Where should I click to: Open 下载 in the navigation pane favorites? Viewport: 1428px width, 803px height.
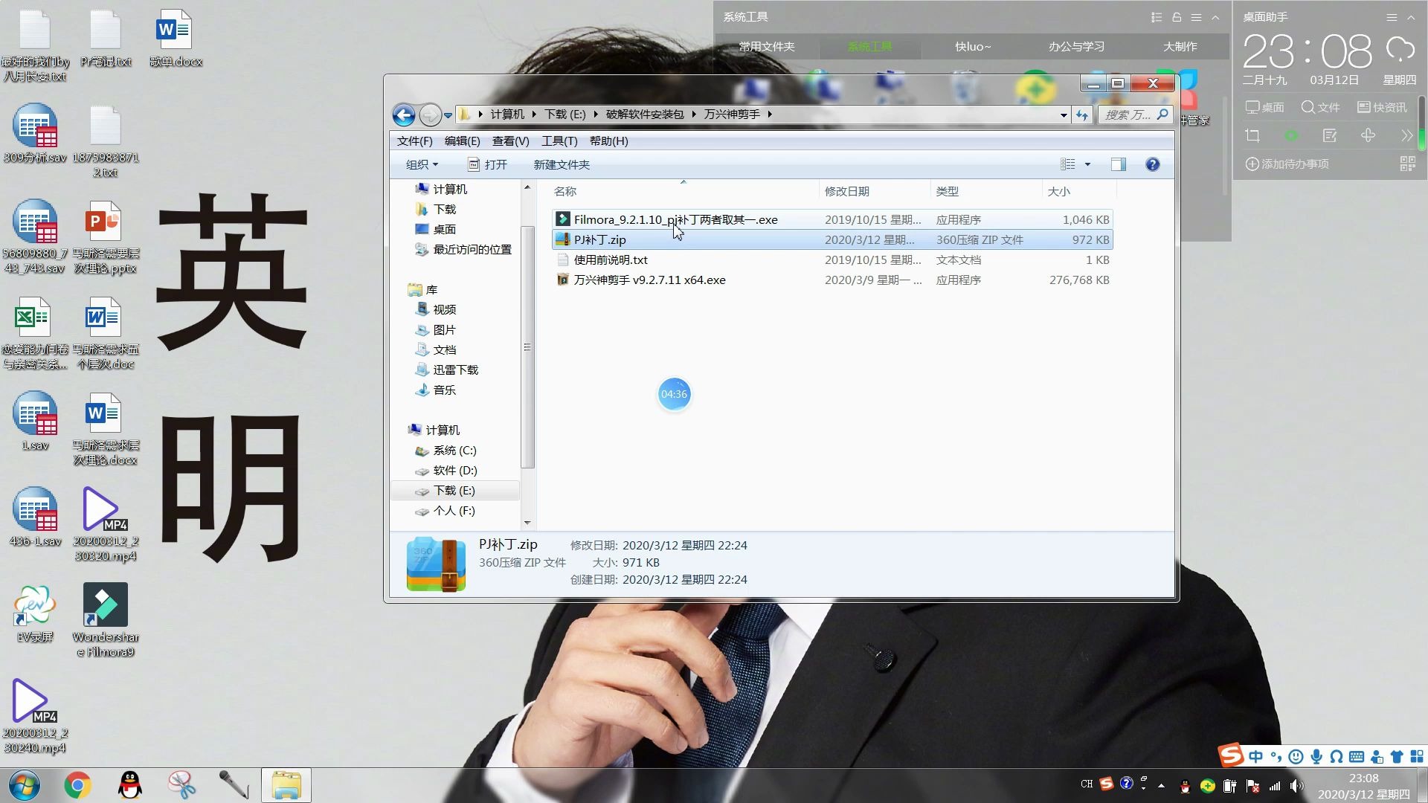tap(444, 209)
